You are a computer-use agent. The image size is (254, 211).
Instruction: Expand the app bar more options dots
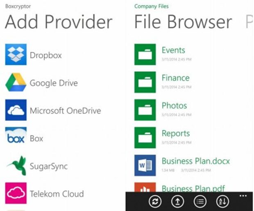[243, 196]
